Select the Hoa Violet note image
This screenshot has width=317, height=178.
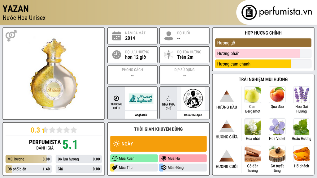[277, 126]
